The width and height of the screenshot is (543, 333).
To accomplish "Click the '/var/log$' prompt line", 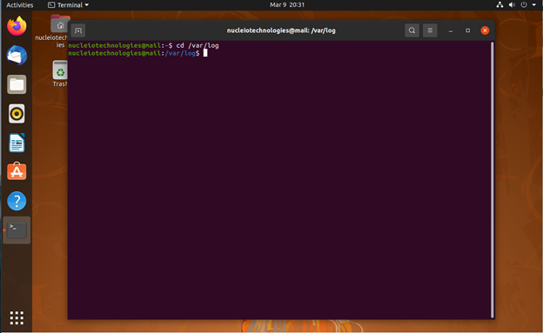I will (x=134, y=53).
